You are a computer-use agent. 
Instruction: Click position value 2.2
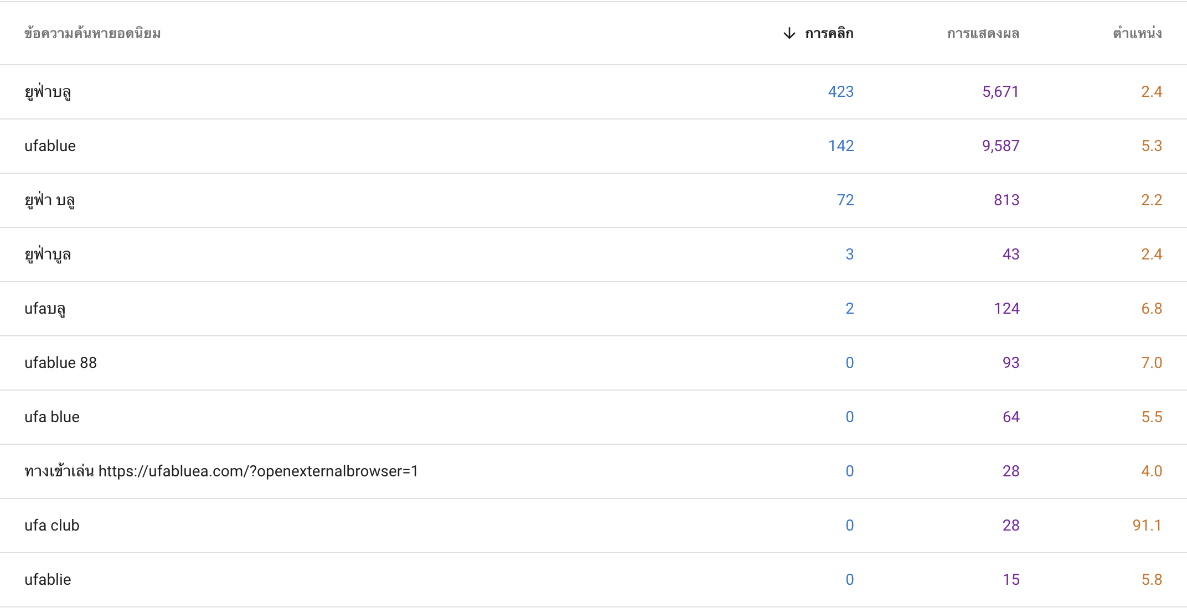click(x=1152, y=200)
